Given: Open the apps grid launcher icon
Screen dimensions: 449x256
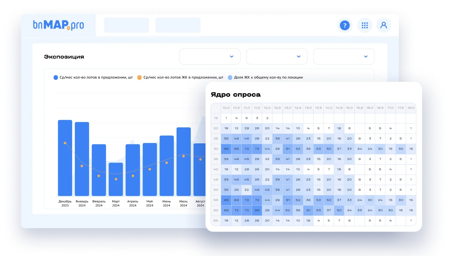Looking at the screenshot, I should pyautogui.click(x=364, y=25).
